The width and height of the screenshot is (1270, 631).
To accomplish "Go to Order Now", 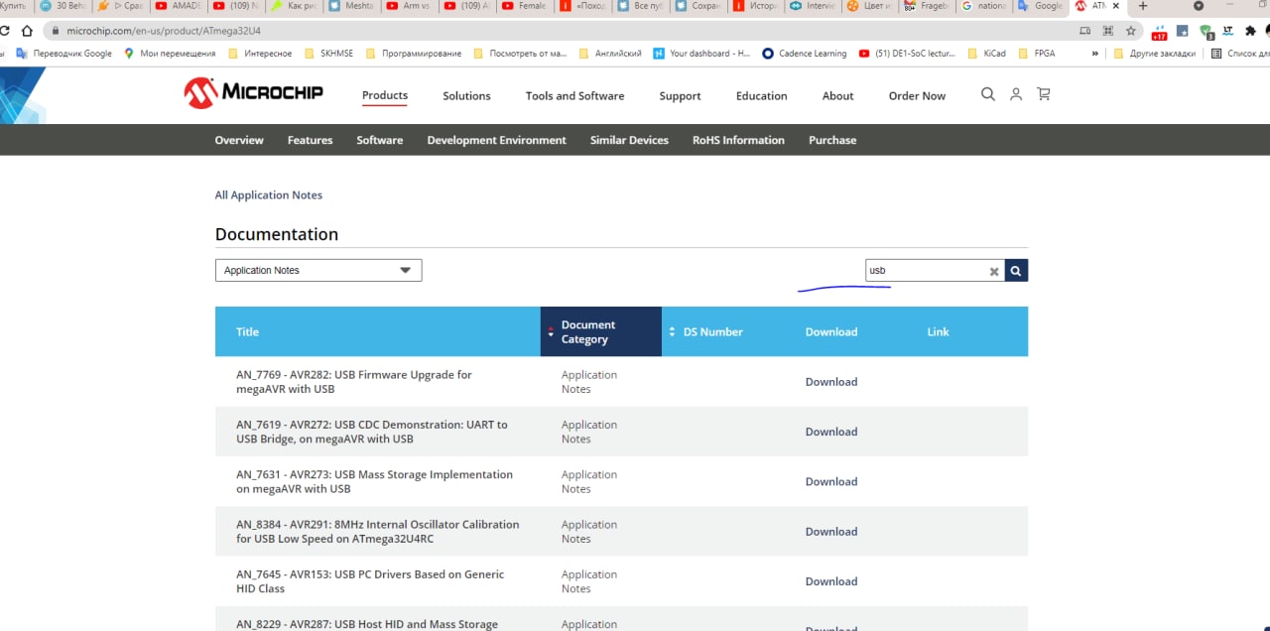I will 917,96.
